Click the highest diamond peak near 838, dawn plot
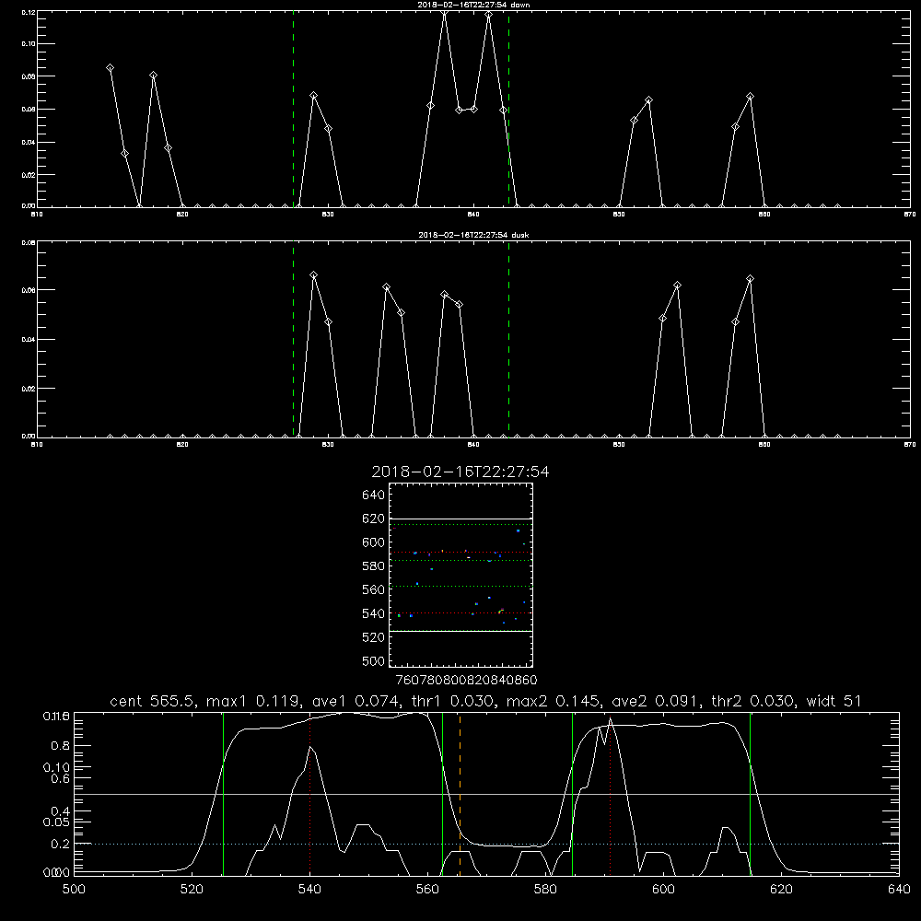 point(445,13)
